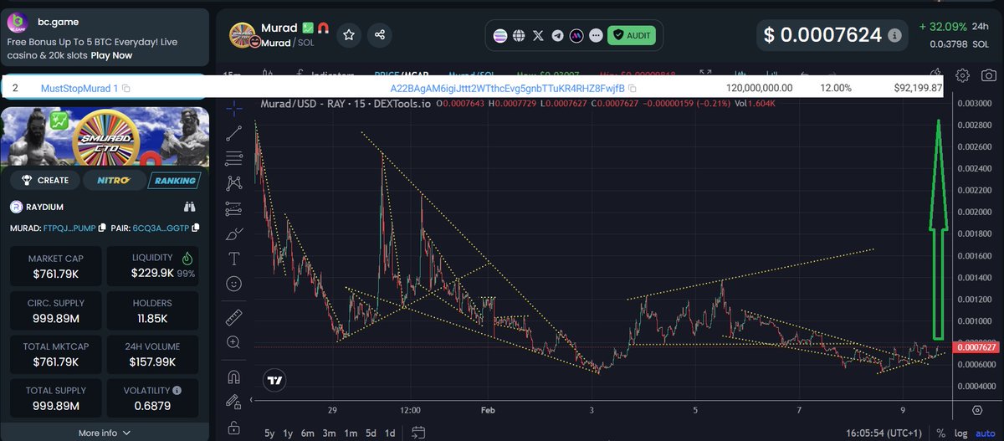The image size is (1004, 441).
Task: Copy the MustStopMurad 1 wallet name
Action: 126,88
